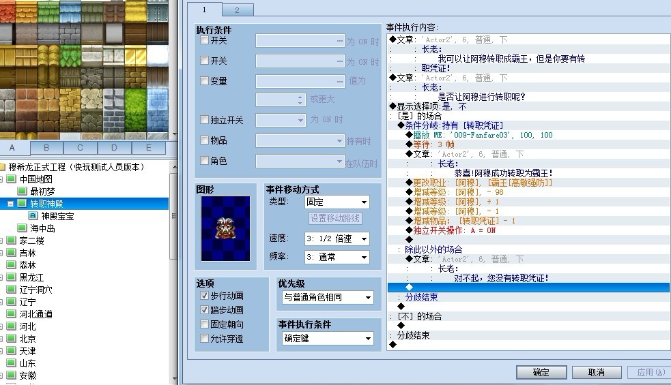This screenshot has width=671, height=385.
Task: Open the 频率 dropdown showing 通常
Action: (x=337, y=257)
